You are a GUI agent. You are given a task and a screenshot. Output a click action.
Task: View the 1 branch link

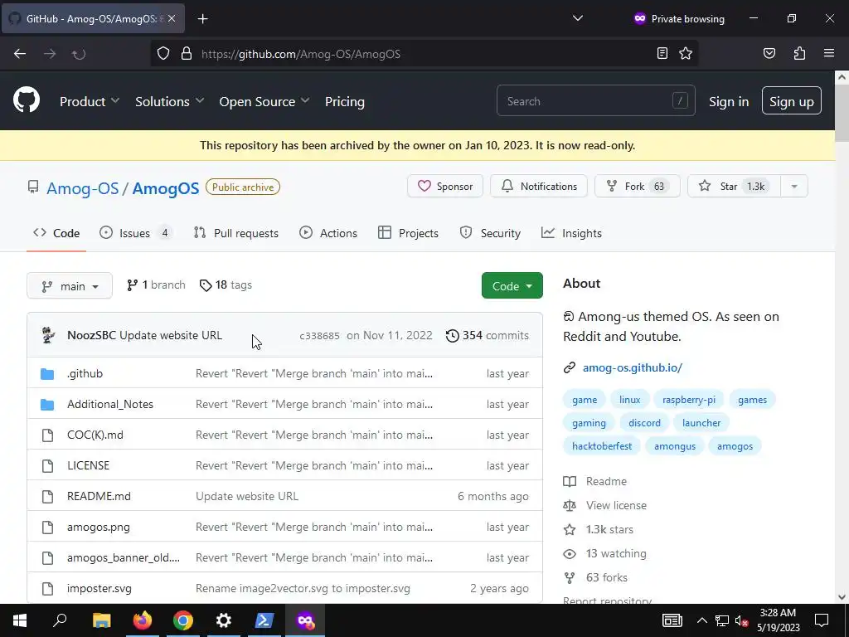coord(156,285)
